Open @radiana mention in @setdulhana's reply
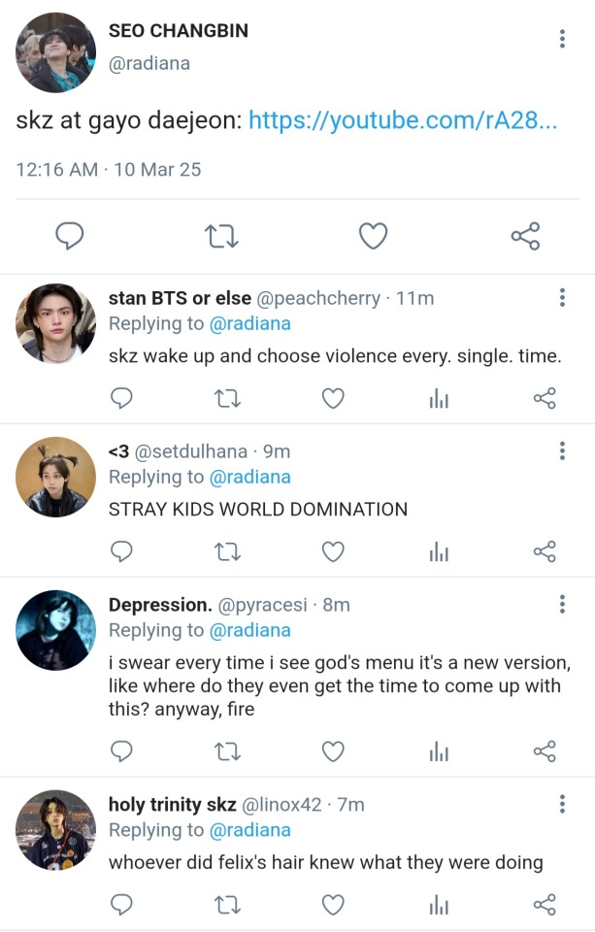595x932 pixels. point(249,478)
